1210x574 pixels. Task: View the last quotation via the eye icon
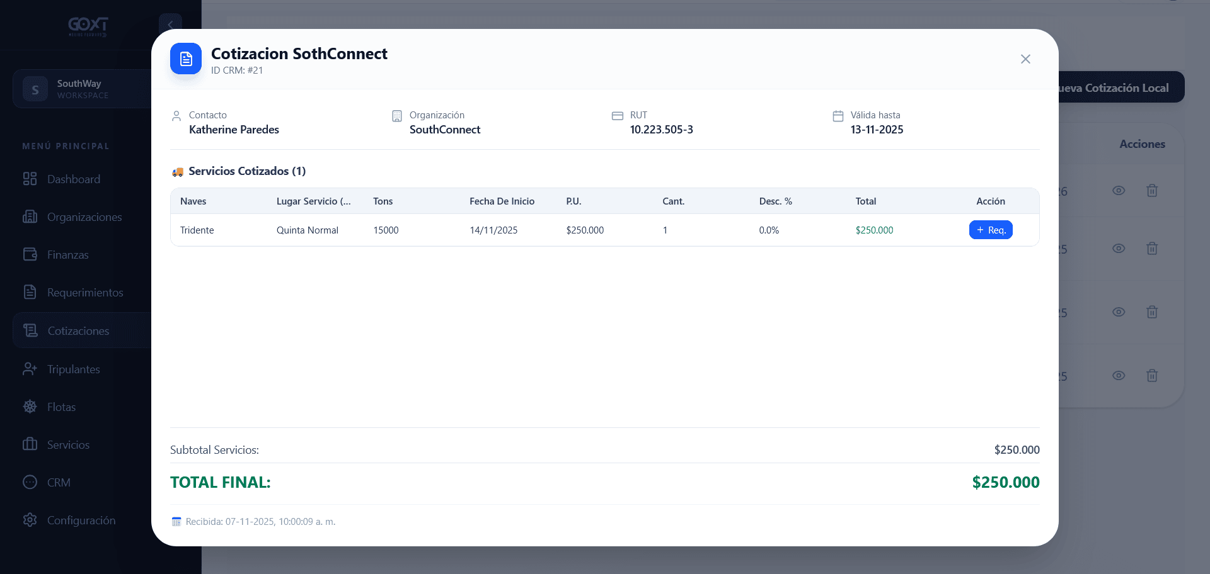(x=1119, y=375)
